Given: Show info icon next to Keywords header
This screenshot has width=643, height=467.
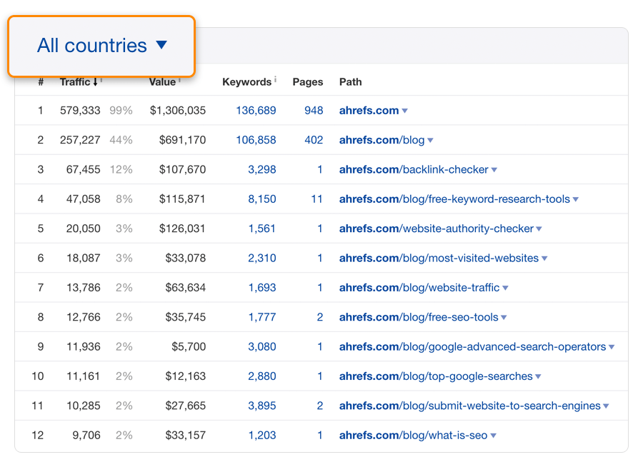Looking at the screenshot, I should pos(276,79).
